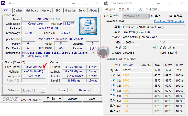Open the 옵션(O) menu

click(x=124, y=9)
